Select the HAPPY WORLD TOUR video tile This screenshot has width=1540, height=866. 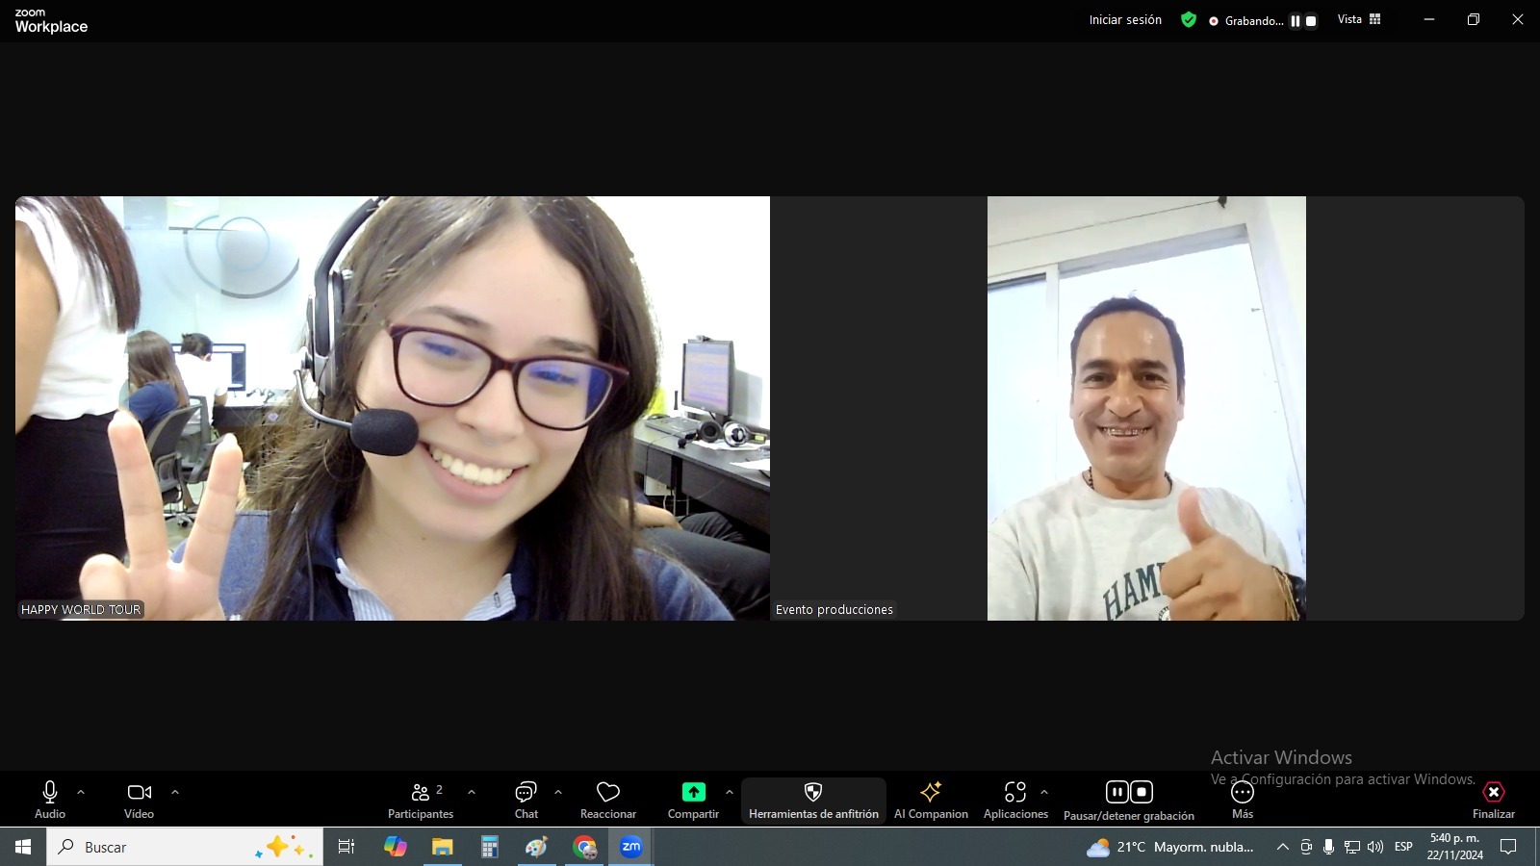tap(393, 408)
